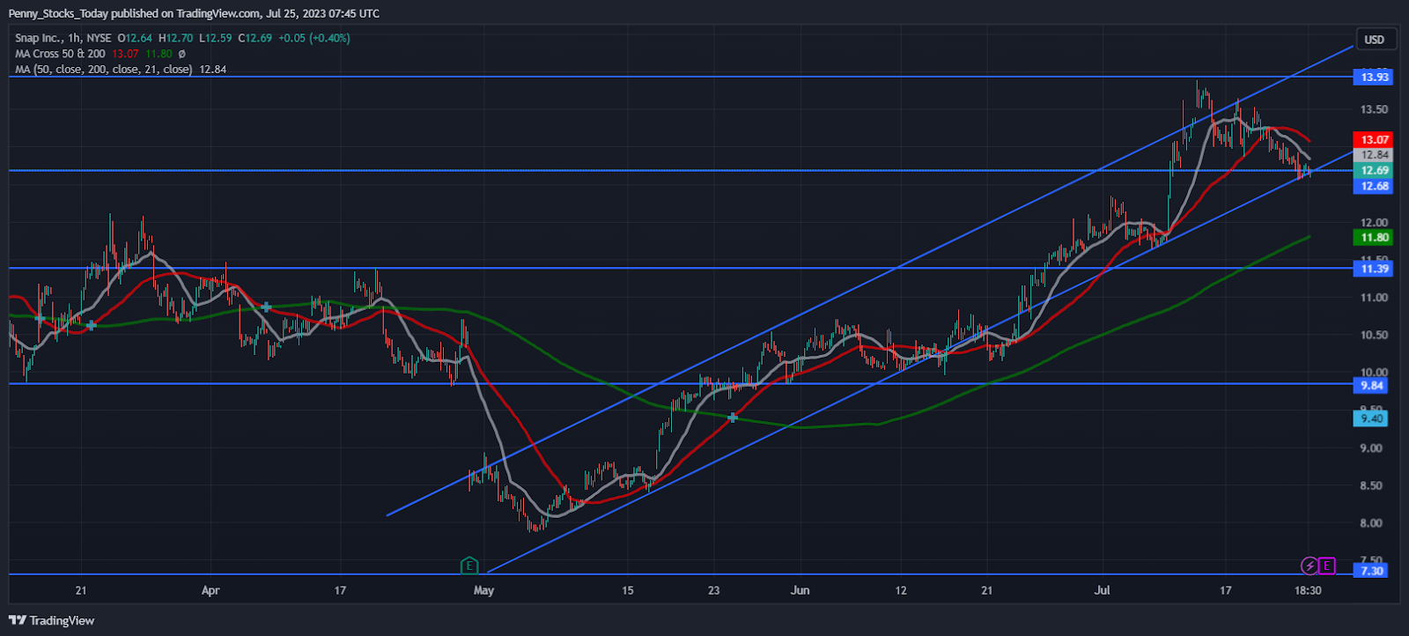Viewport: 1409px width, 636px height.
Task: Click the 13.50 tick on the price axis
Action: [1374, 110]
